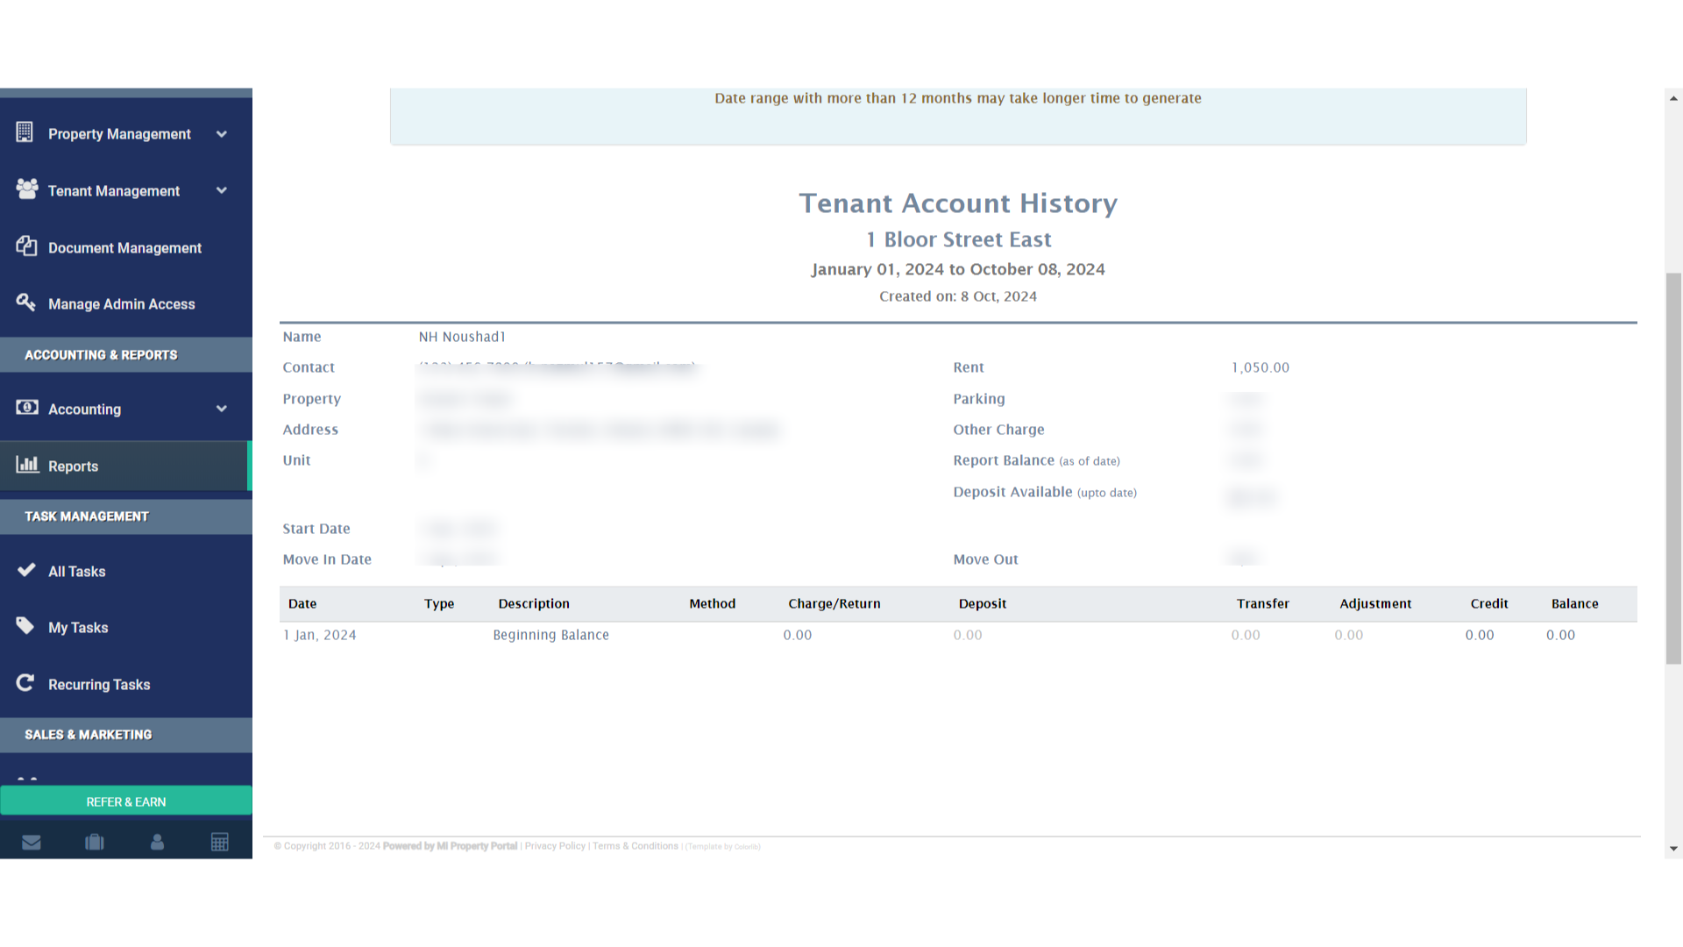This screenshot has height=947, width=1683.
Task: Open the Reports bar chart icon
Action: [x=25, y=464]
